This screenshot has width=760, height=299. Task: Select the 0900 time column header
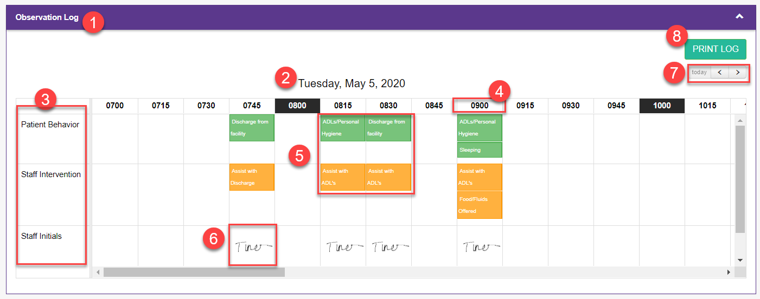tap(480, 106)
